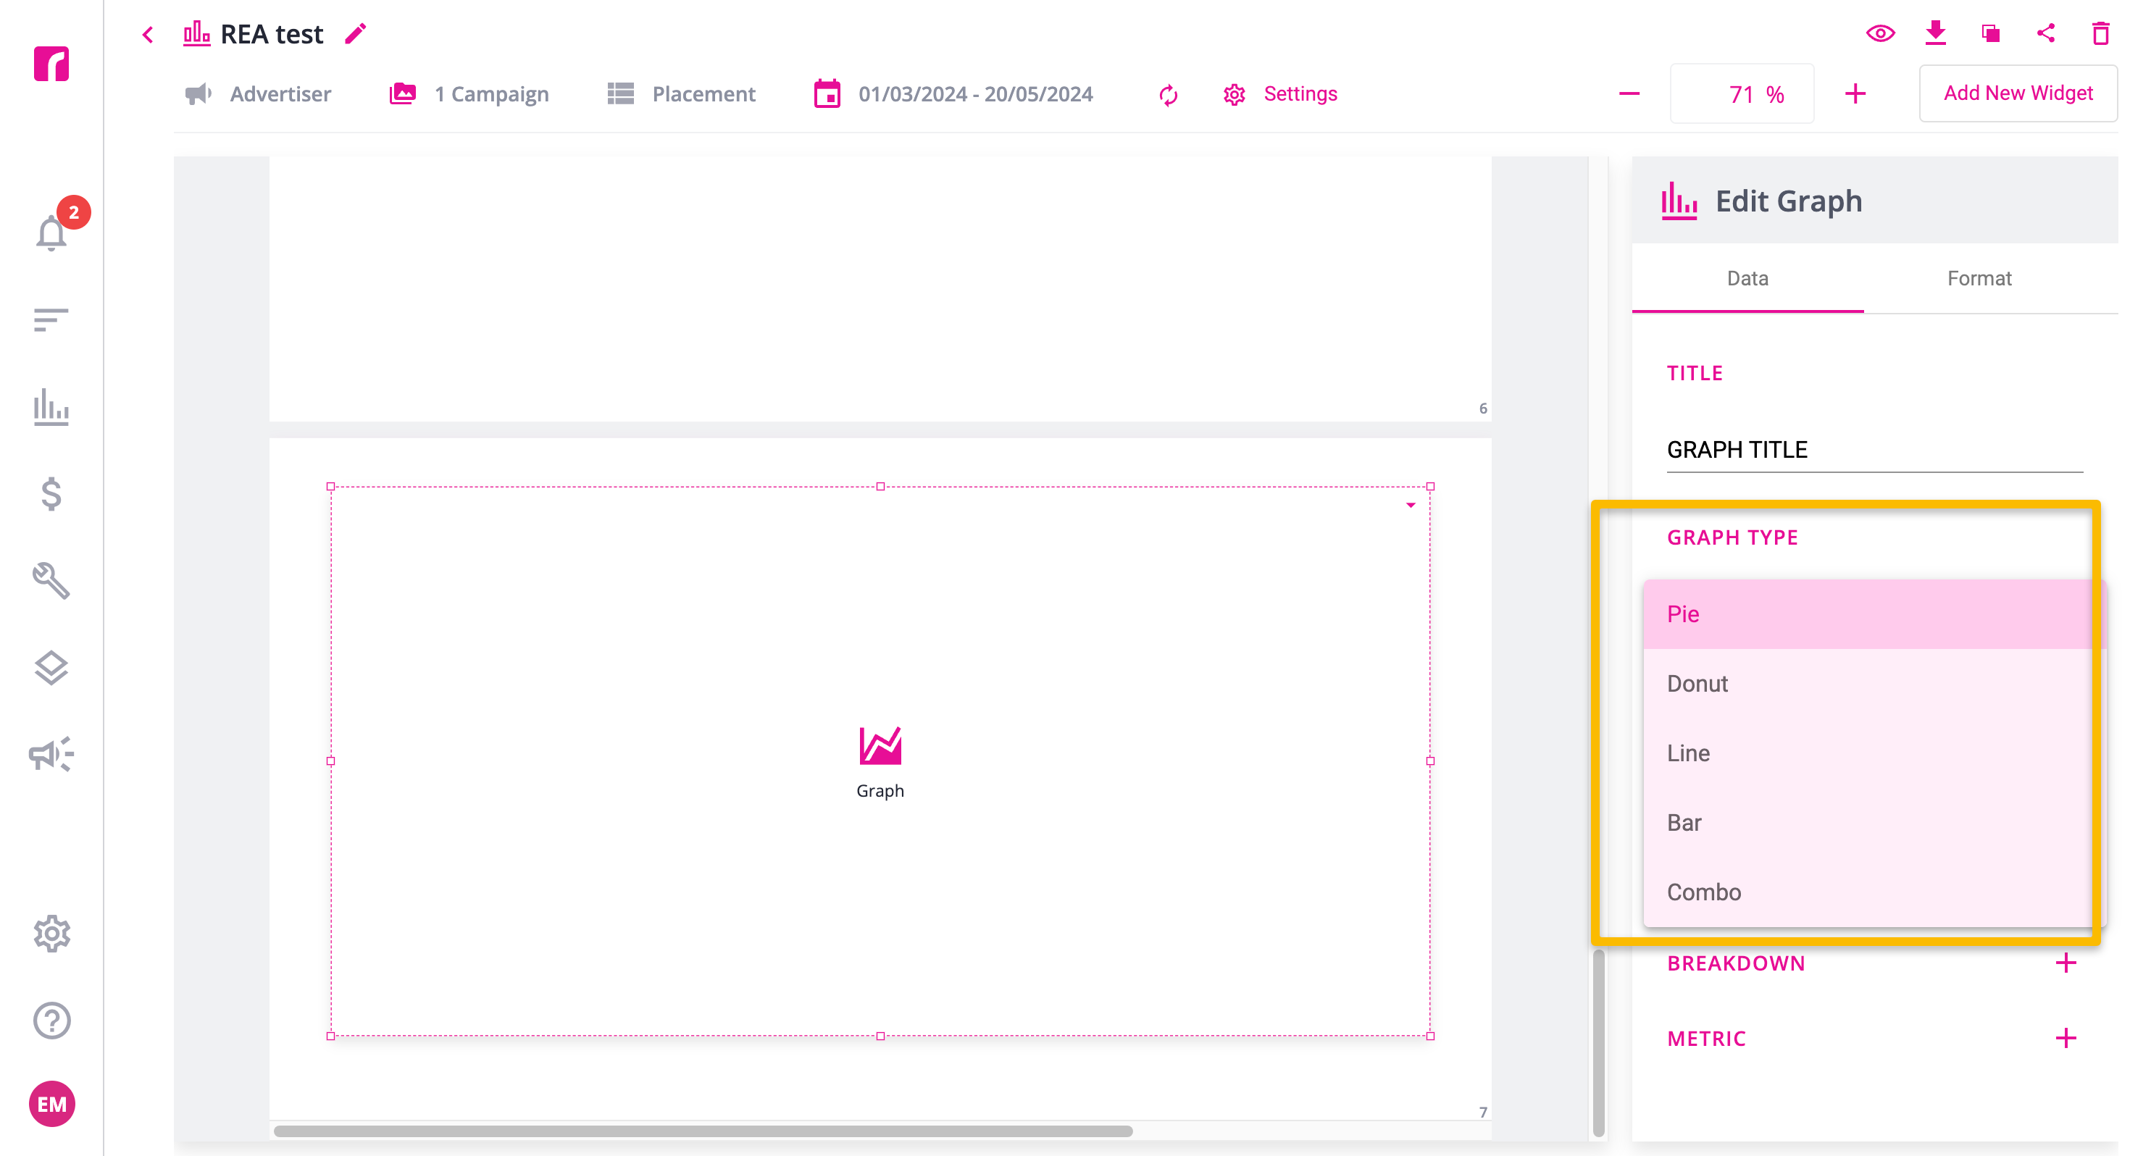The height and width of the screenshot is (1156, 2130).
Task: Click the Edit Graph panel header icon
Action: 1679,201
